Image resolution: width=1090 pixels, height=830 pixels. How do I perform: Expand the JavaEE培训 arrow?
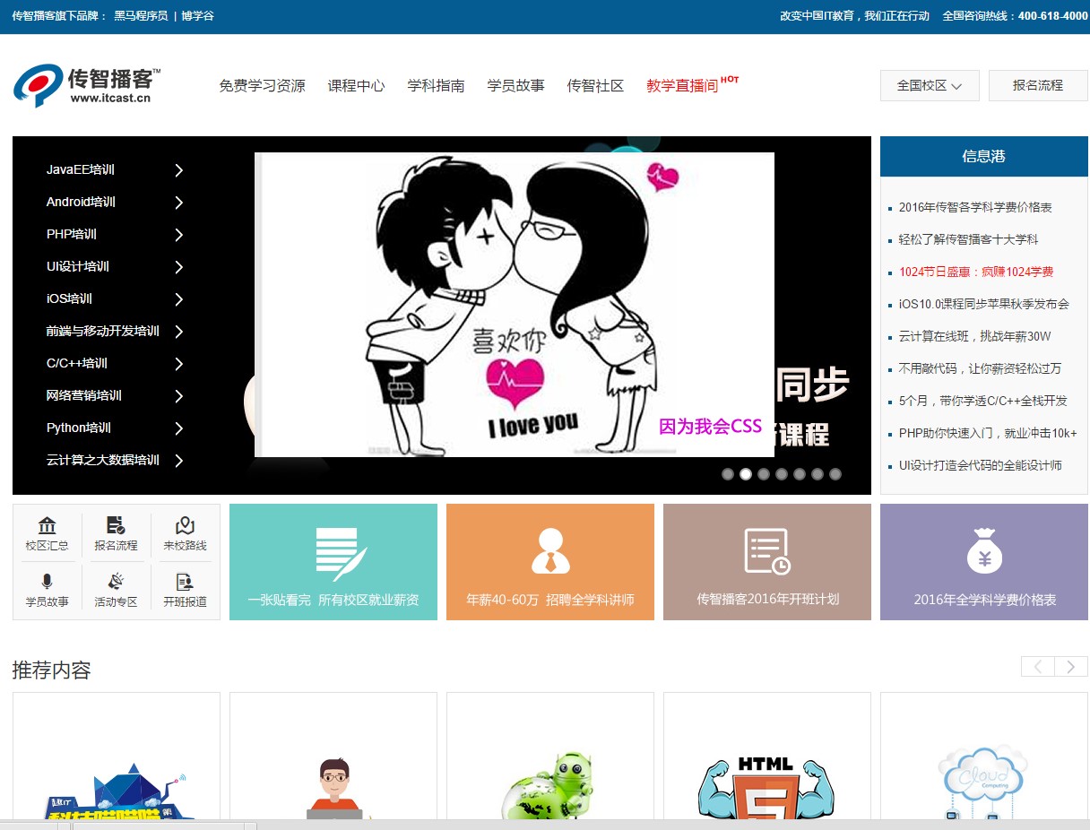179,170
